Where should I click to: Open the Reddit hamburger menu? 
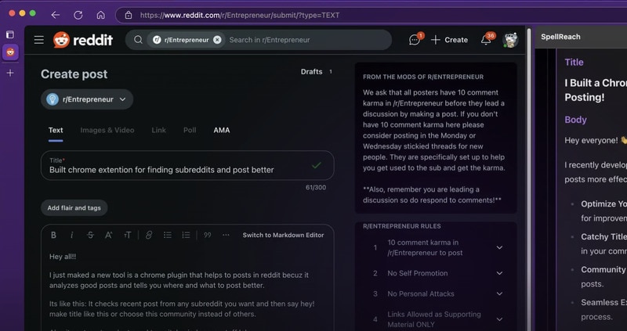(x=38, y=40)
